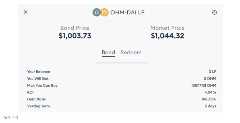
Task: Switch to the Redeem tab
Action: tap(131, 52)
